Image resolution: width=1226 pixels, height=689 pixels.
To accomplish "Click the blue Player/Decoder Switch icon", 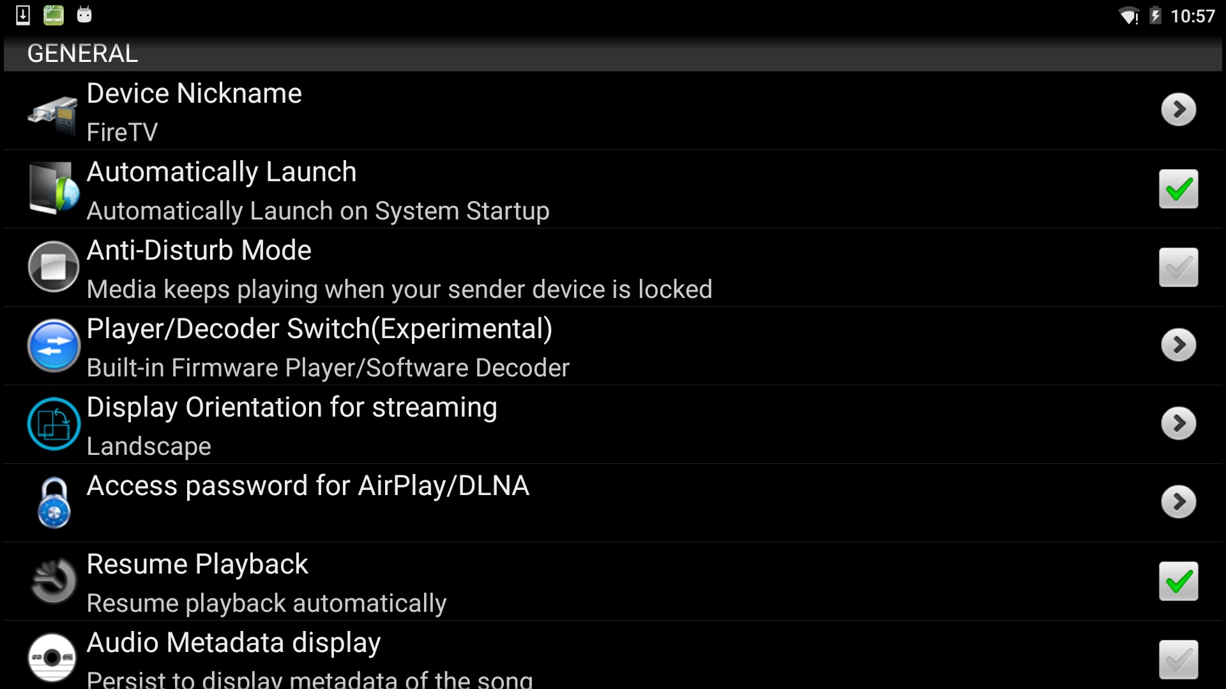I will pyautogui.click(x=54, y=345).
